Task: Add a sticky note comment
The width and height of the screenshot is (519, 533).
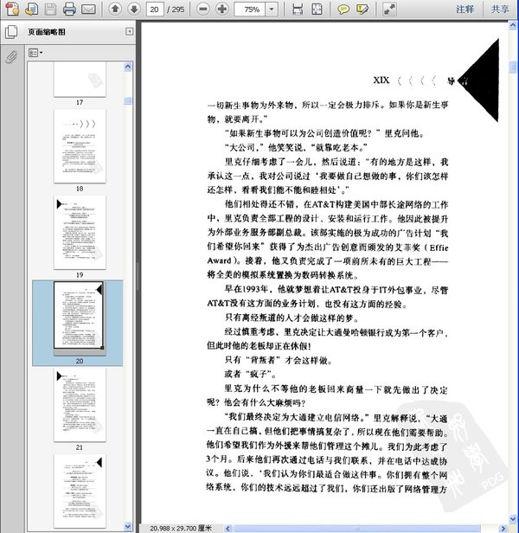Action: (343, 10)
